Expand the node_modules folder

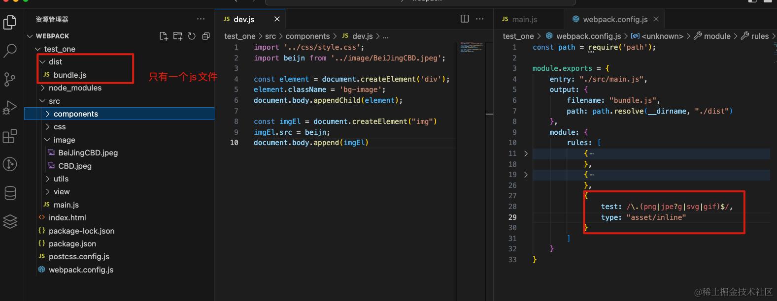point(43,88)
